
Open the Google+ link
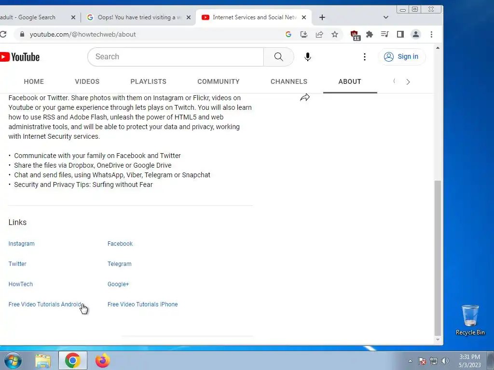118,284
